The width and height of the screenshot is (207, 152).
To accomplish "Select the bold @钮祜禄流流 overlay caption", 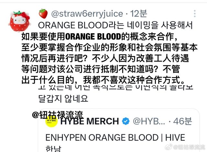I will [58, 115].
